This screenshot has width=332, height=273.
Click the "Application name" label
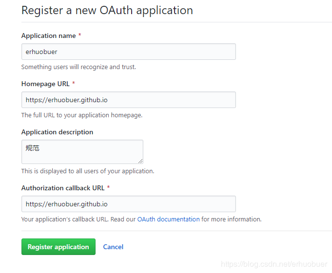pyautogui.click(x=48, y=36)
